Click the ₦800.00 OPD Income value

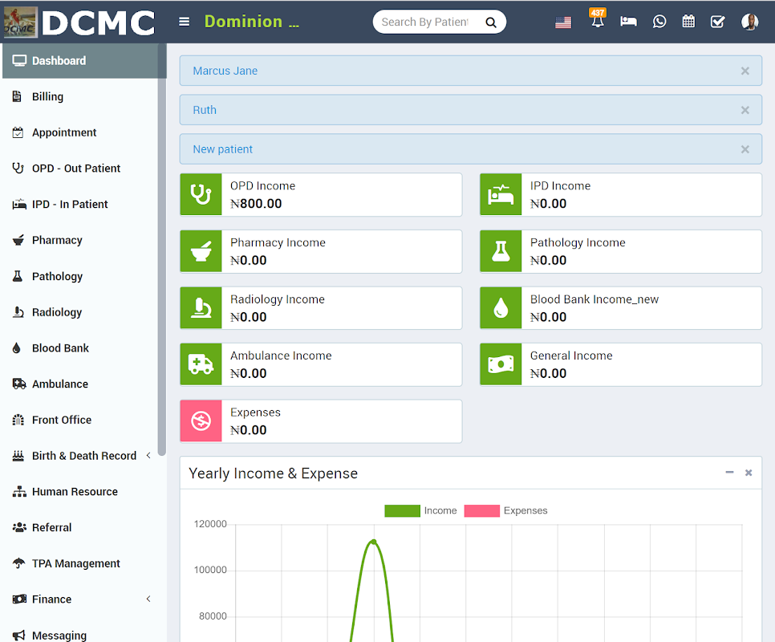coord(256,204)
